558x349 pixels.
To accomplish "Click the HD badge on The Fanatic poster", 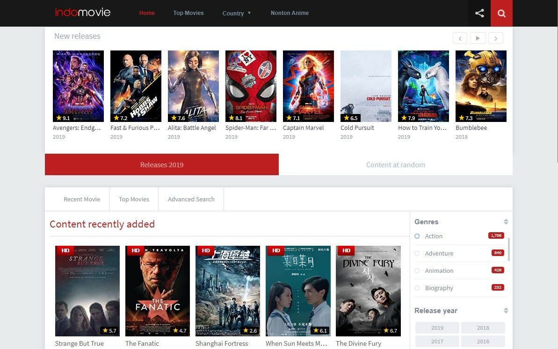I will [136, 250].
